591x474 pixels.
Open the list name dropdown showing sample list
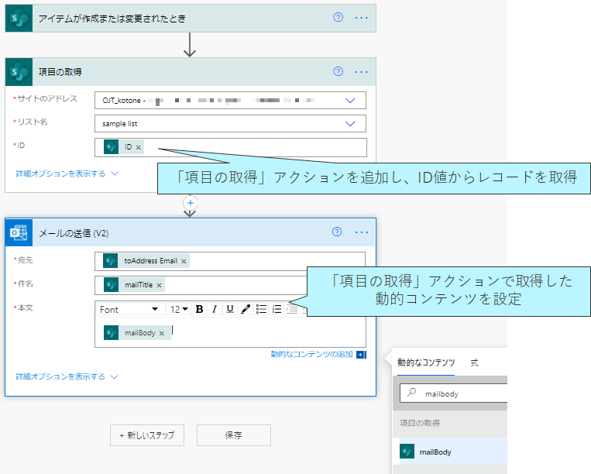350,124
